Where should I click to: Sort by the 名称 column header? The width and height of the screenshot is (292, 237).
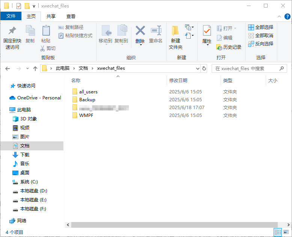point(75,81)
